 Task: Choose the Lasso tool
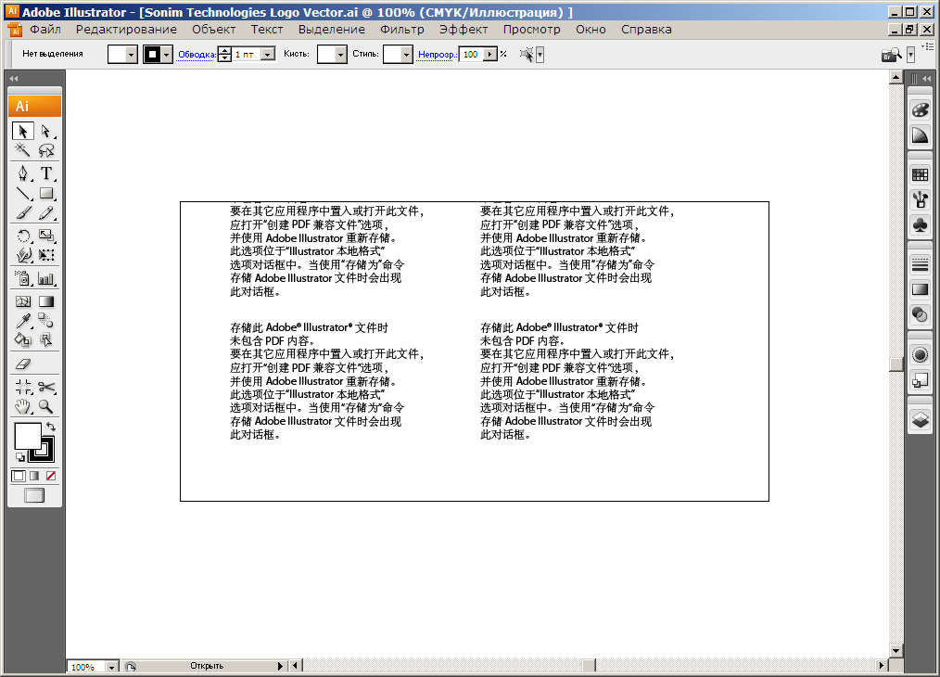click(46, 150)
